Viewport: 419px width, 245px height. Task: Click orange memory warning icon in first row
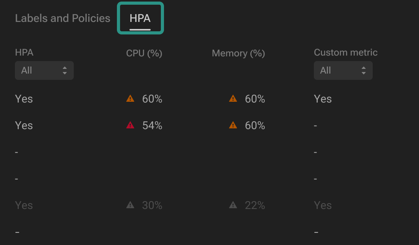pos(233,99)
